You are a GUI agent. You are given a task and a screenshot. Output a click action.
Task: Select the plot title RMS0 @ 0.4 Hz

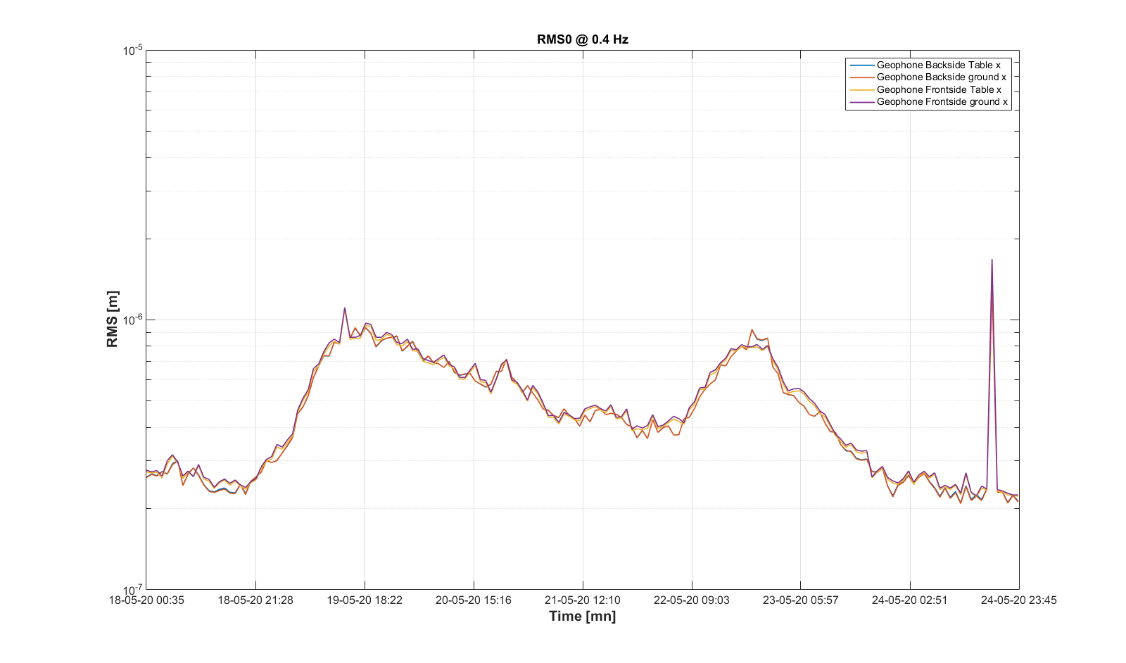[582, 39]
